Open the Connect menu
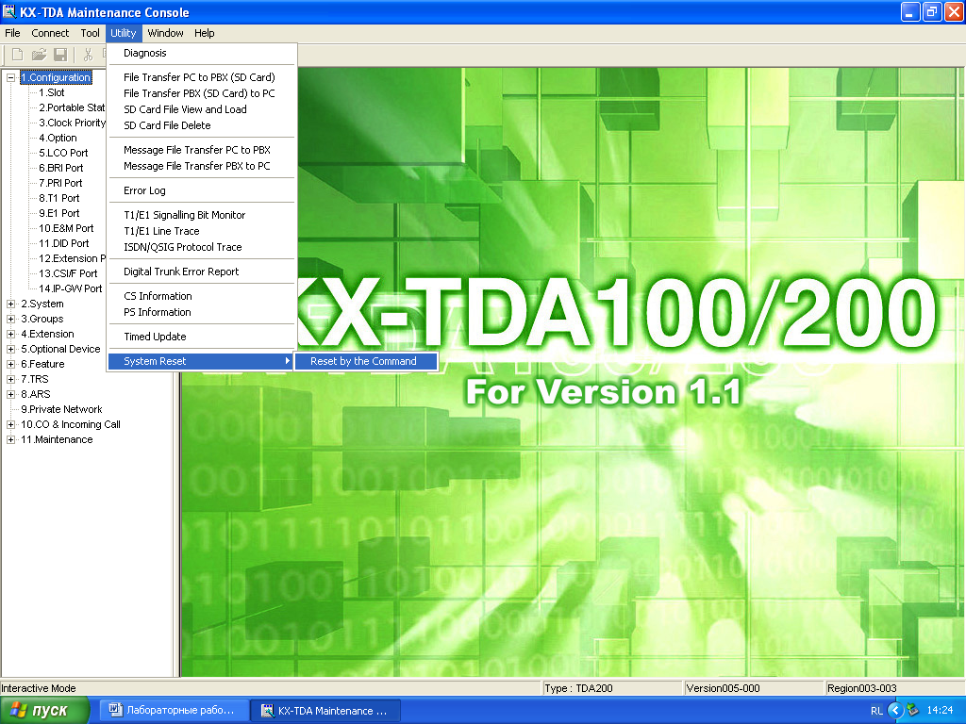This screenshot has width=966, height=724. 50,33
